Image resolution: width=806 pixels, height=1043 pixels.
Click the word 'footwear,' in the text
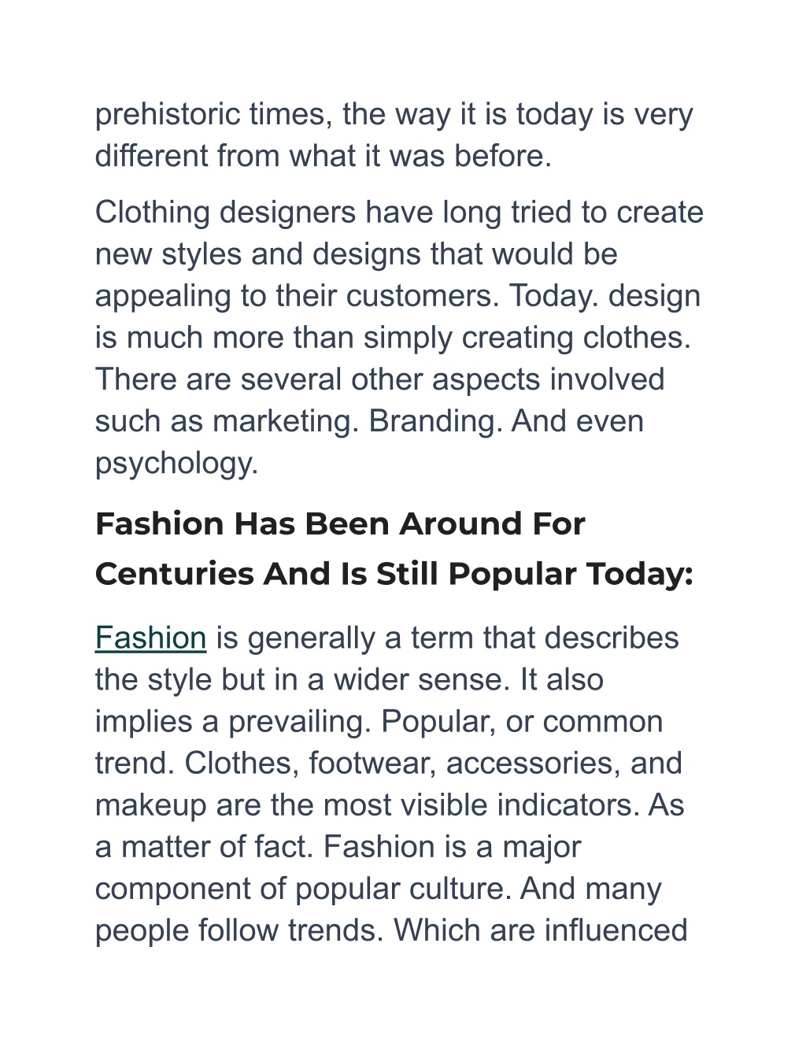pos(373,764)
